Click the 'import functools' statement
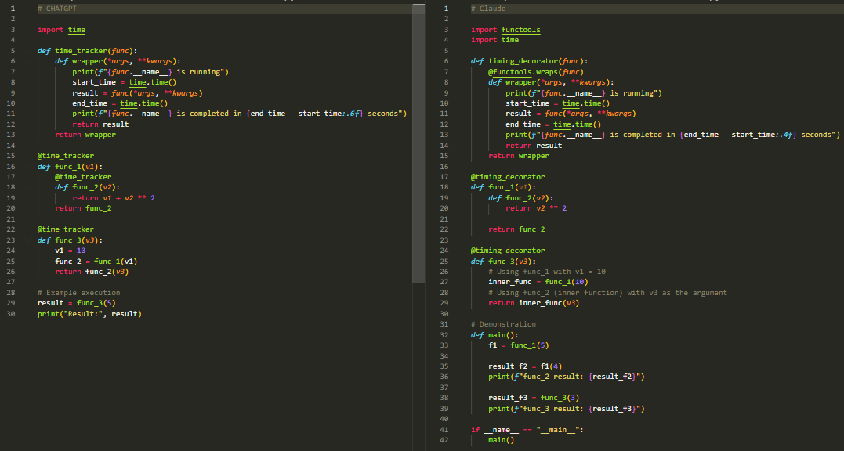The image size is (844, 451). pos(505,30)
